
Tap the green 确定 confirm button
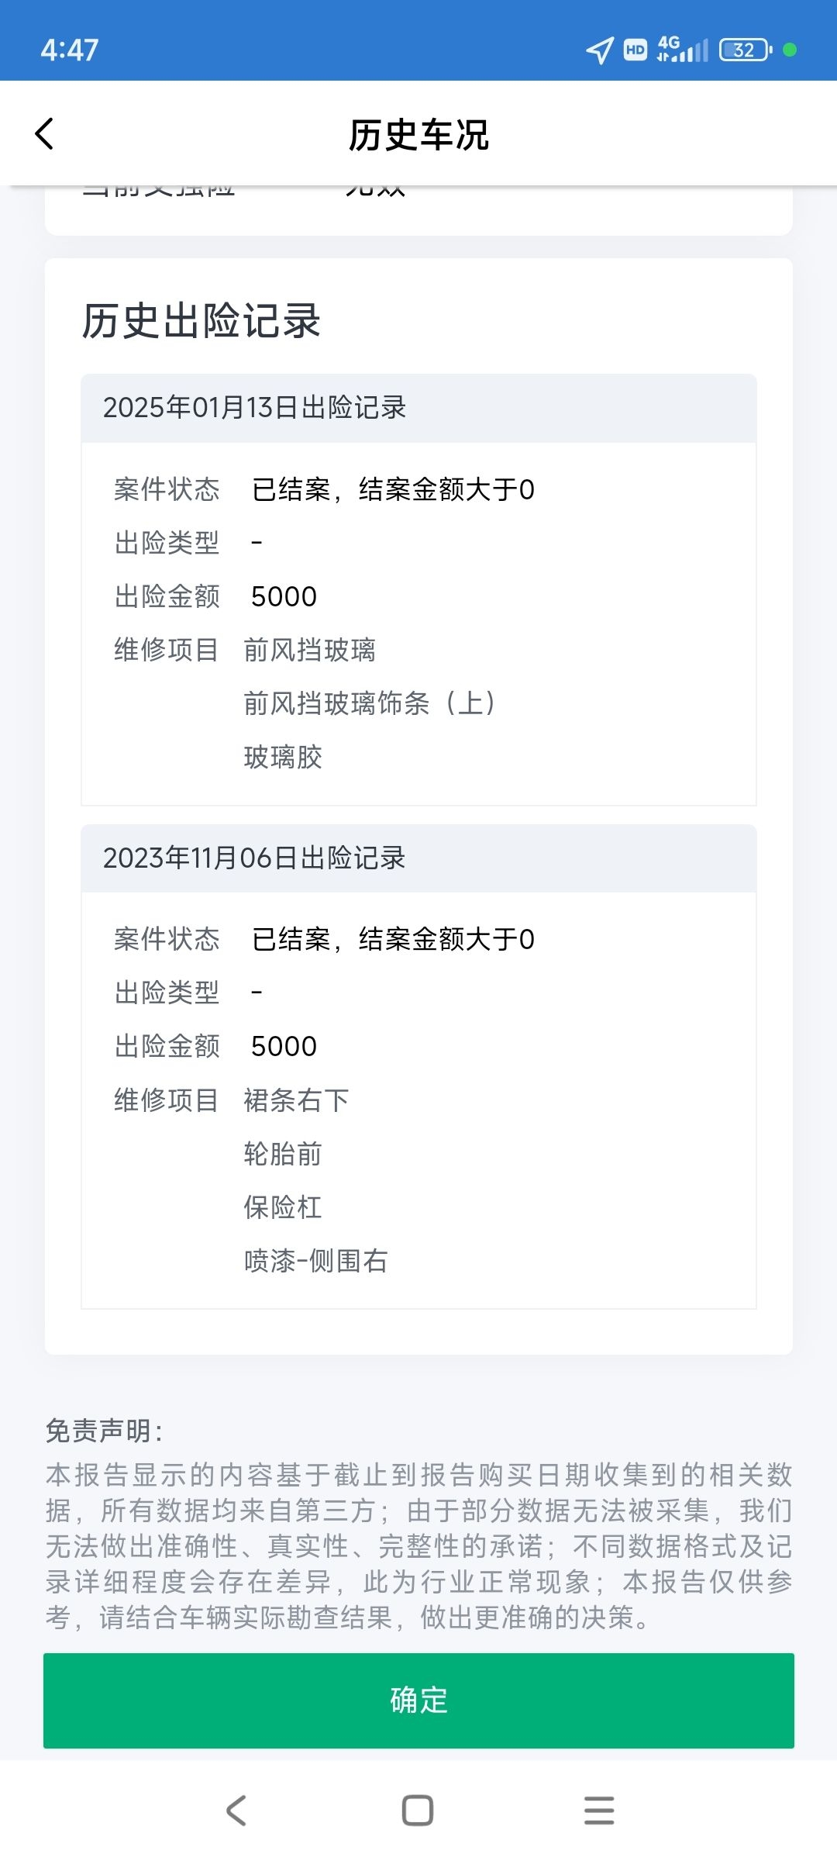click(418, 1700)
